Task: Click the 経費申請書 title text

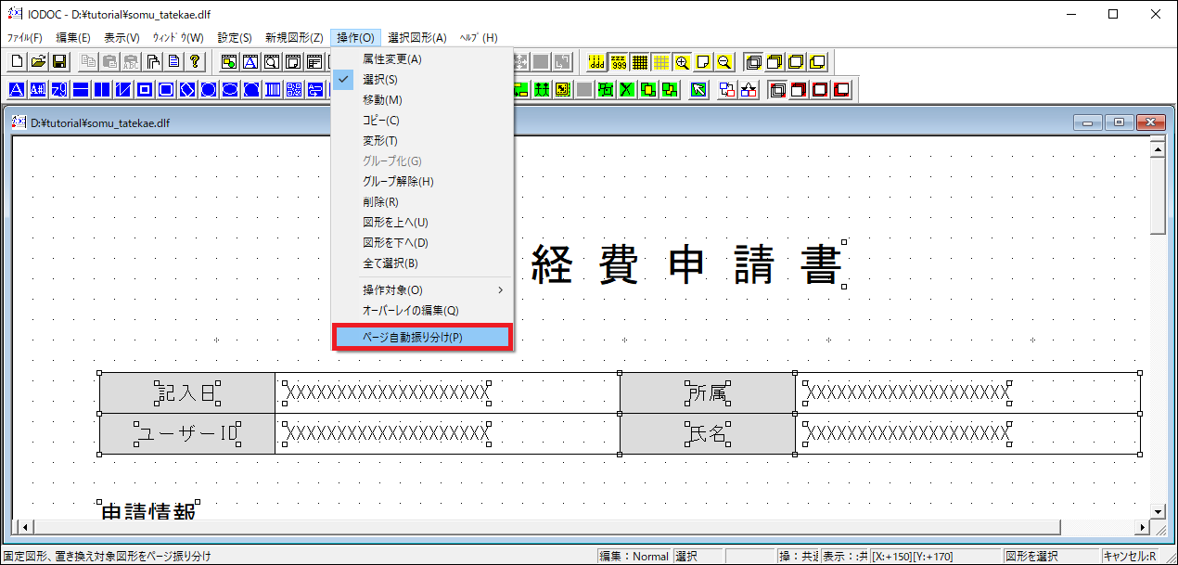Action: tap(686, 264)
